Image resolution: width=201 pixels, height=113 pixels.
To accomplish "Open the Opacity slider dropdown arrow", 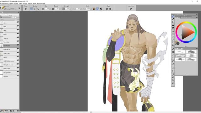I will 60,9.
